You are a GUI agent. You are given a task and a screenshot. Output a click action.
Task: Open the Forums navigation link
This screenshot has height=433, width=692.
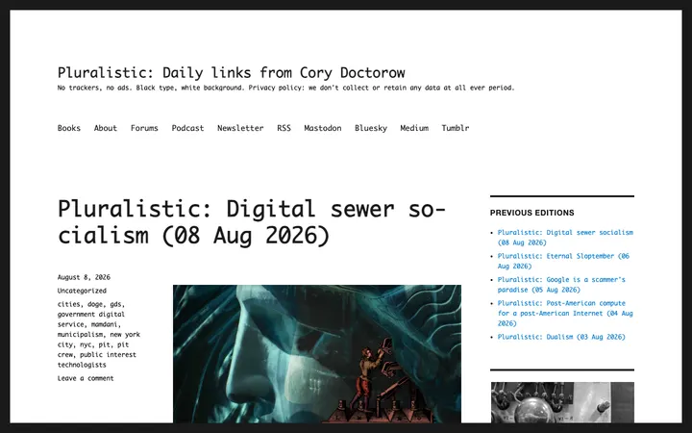(x=144, y=128)
